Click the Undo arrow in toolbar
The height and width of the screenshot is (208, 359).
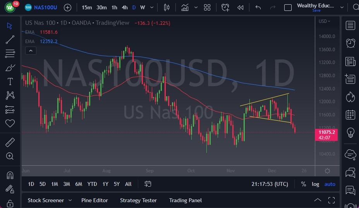[258, 7]
